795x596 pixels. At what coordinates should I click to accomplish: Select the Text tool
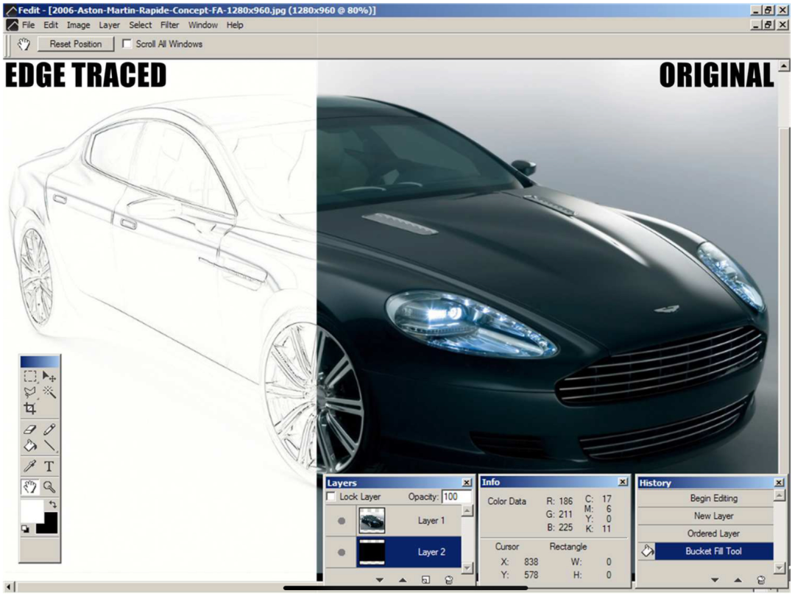[49, 466]
